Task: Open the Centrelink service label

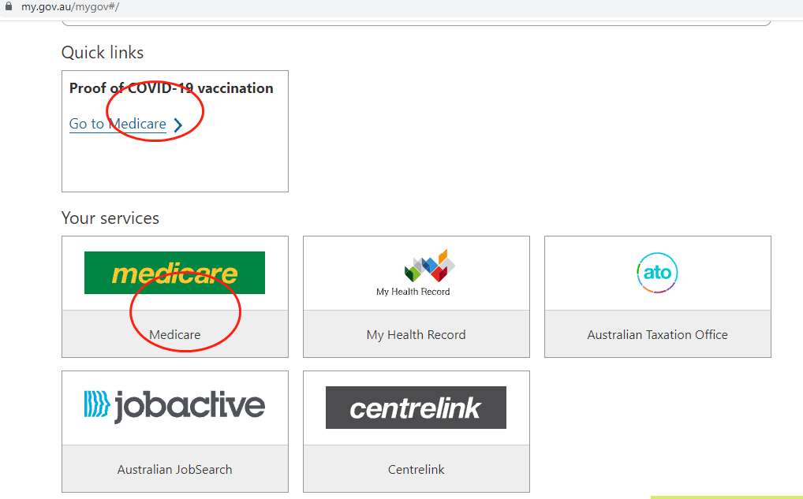Action: point(416,469)
